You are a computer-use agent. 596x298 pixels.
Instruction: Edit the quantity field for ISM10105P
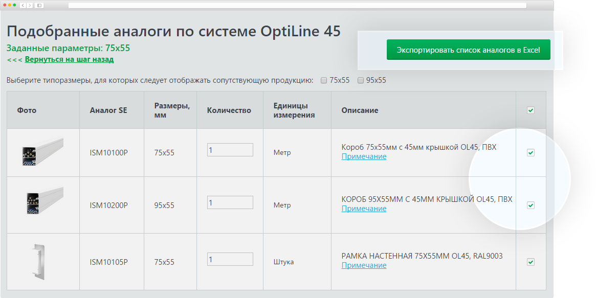230,259
